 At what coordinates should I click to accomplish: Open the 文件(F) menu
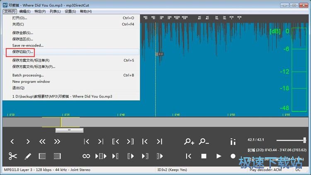pos(10,11)
